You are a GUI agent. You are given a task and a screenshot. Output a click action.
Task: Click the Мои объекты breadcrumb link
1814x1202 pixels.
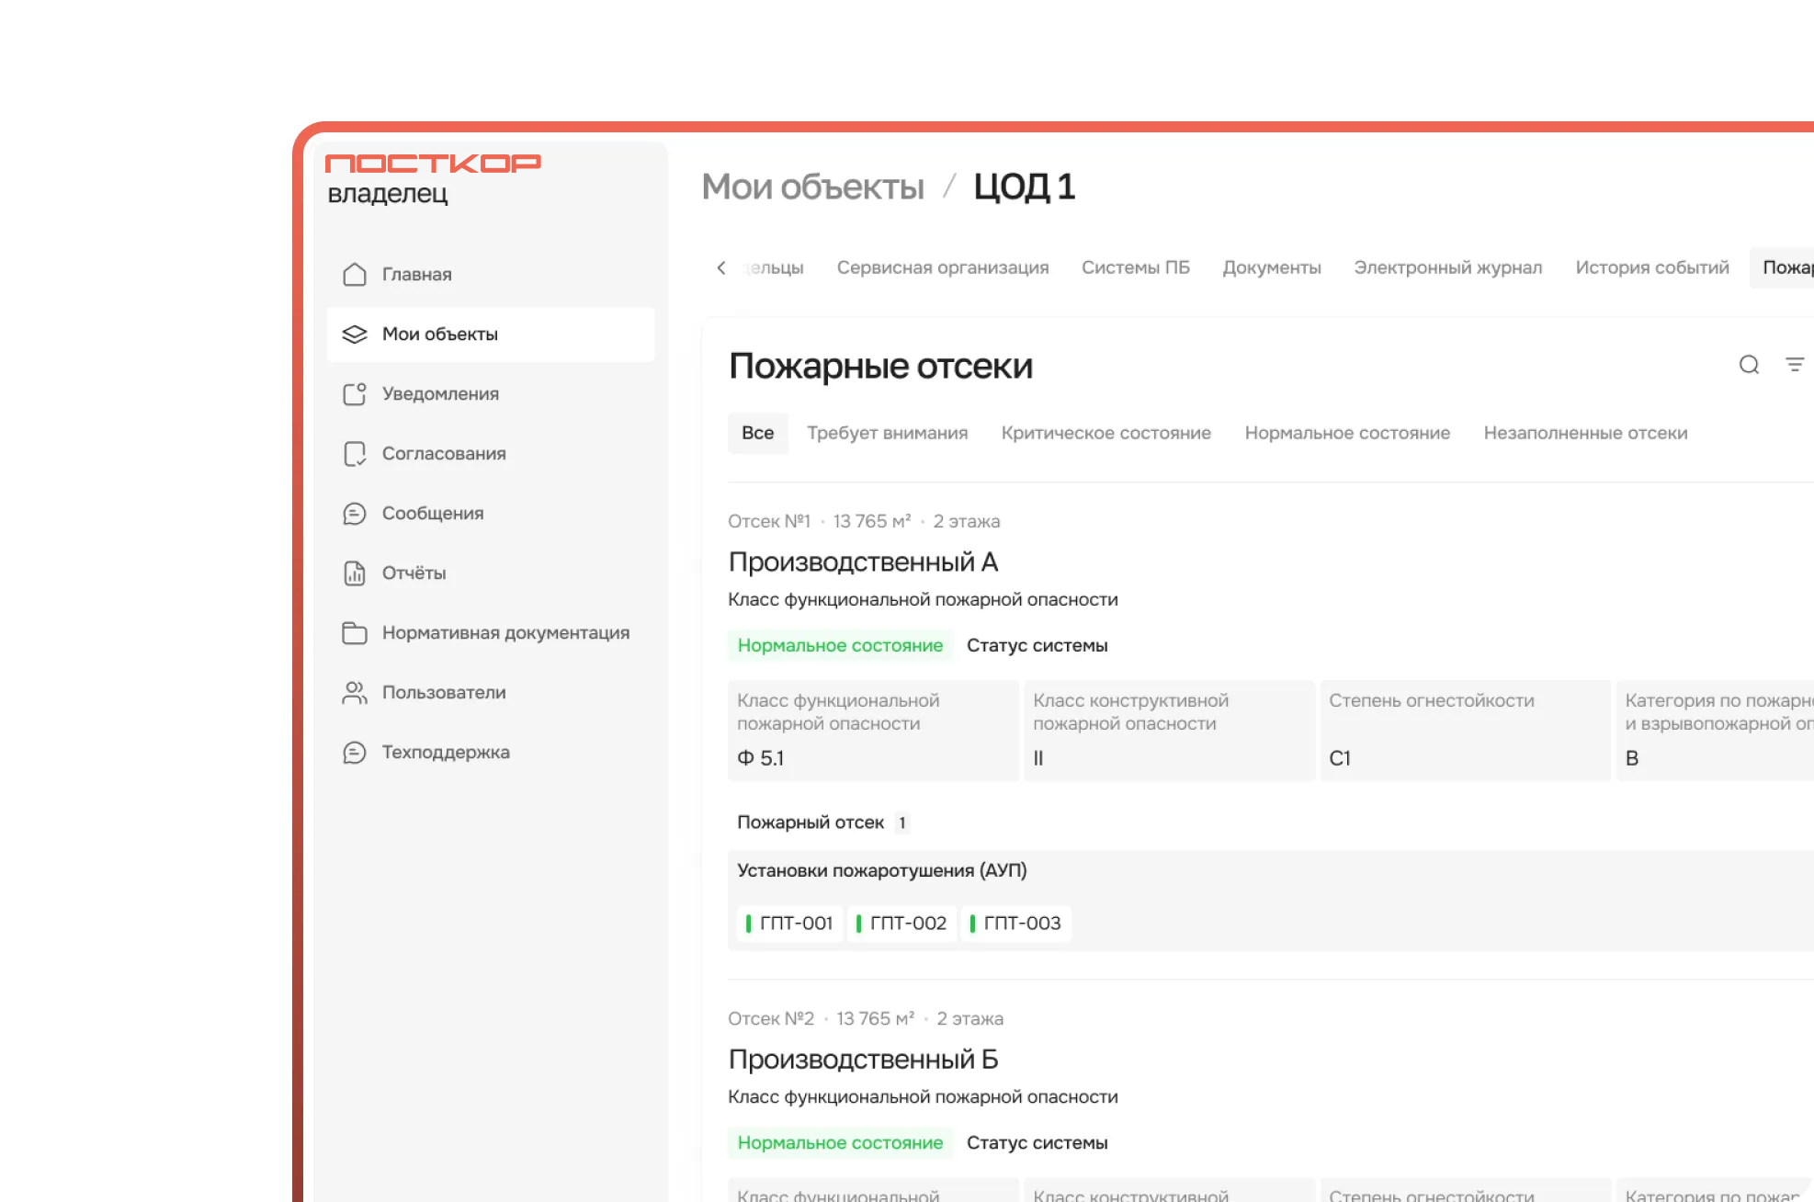[812, 187]
